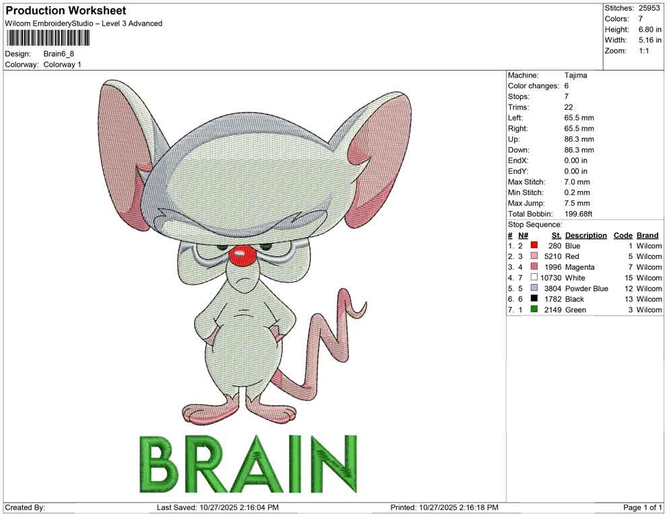This screenshot has width=667, height=514.
Task: Click the 2149 stitch count in Green row
Action: coord(553,310)
